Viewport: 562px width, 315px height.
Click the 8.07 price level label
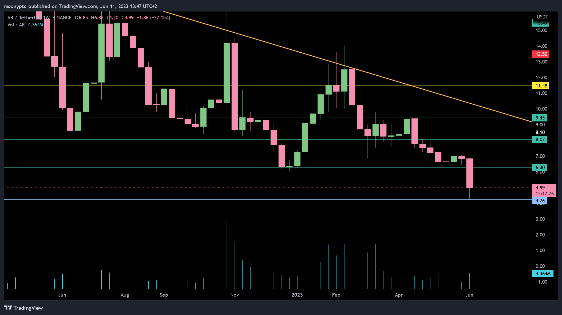[x=539, y=139]
